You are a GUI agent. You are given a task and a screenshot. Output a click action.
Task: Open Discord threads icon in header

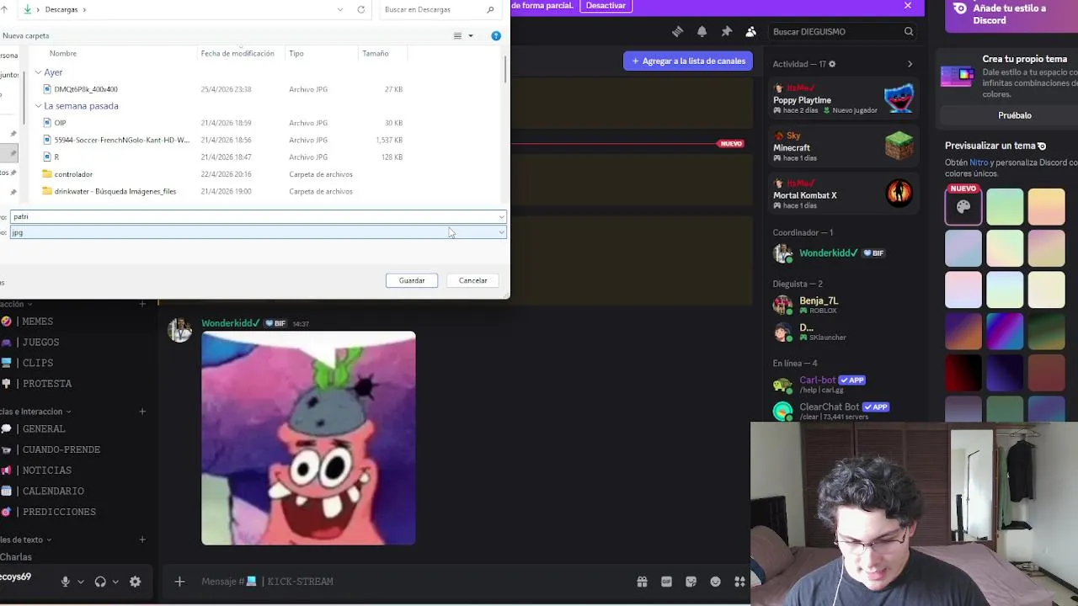(x=677, y=31)
